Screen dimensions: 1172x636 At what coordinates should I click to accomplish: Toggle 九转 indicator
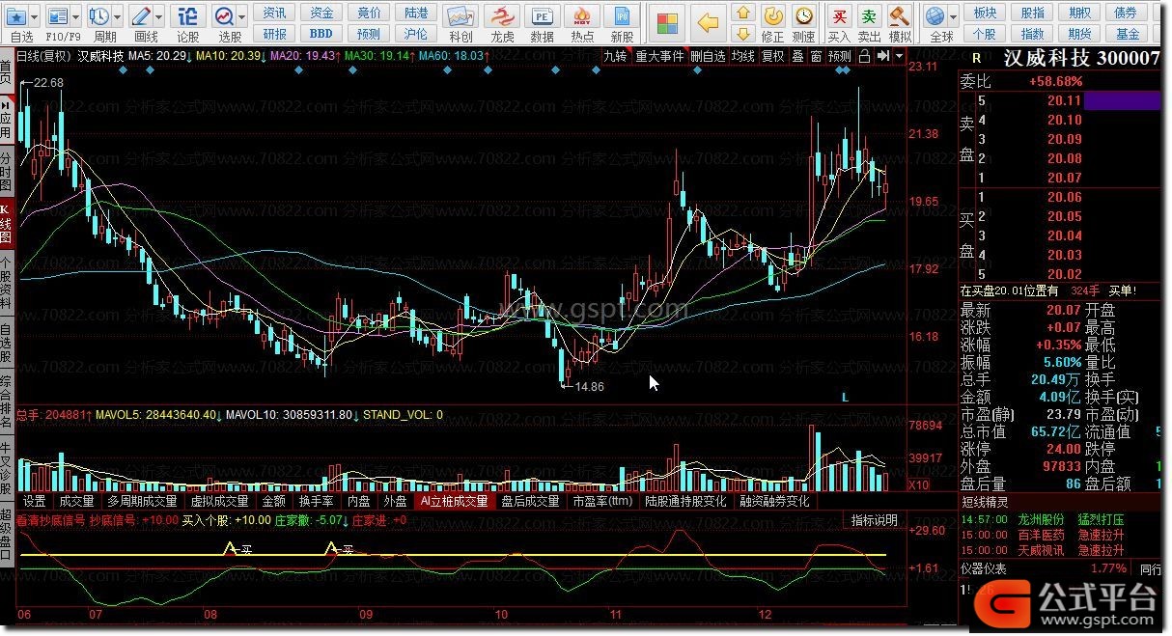point(615,56)
